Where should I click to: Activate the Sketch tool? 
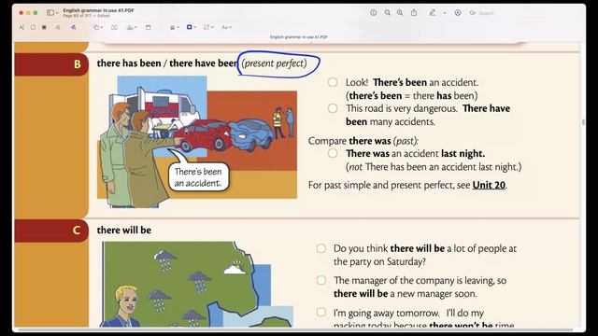pos(58,27)
